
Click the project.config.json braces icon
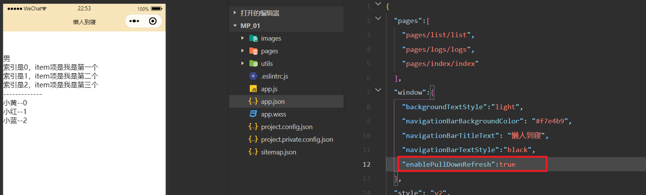tap(253, 126)
